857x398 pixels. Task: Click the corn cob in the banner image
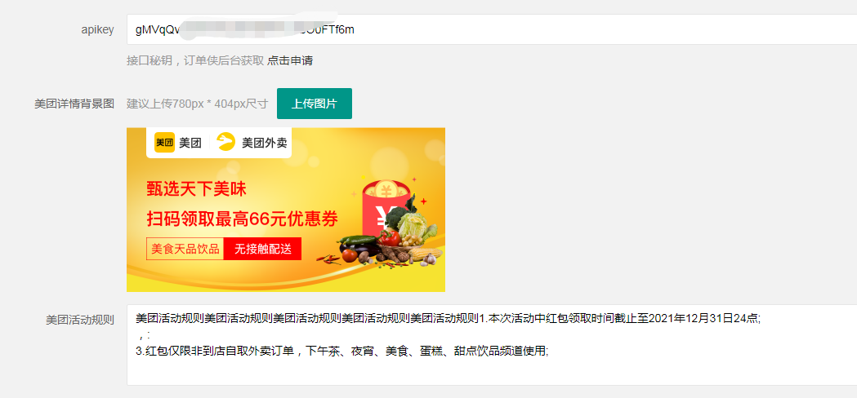point(425,256)
